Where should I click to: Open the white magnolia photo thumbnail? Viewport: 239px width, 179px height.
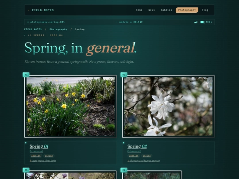[x=168, y=107]
